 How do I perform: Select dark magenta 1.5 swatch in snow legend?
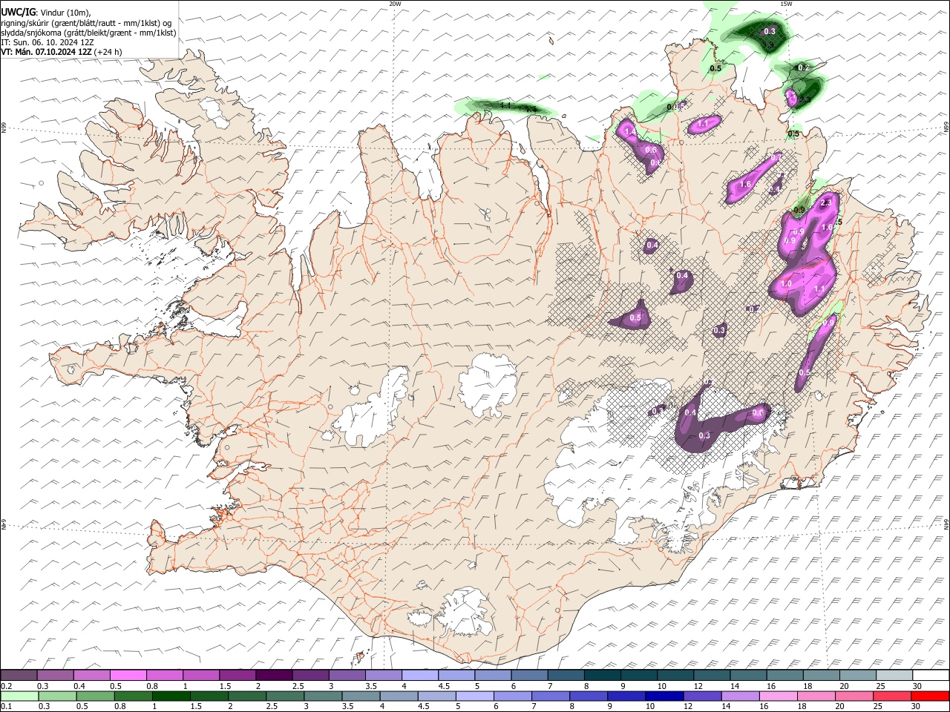(237, 676)
